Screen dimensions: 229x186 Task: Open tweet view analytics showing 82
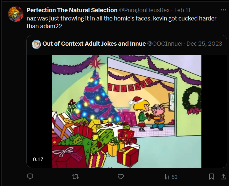171,177
